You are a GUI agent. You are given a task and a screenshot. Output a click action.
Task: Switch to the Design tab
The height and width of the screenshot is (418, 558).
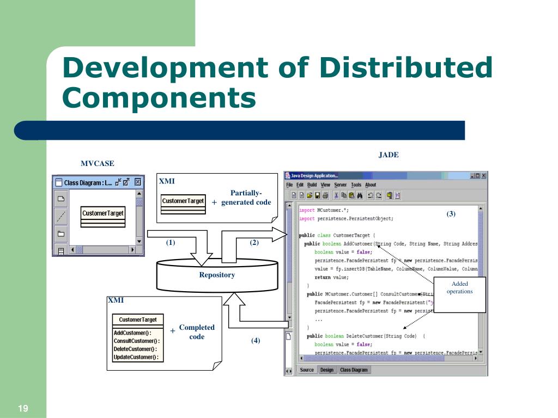[327, 370]
